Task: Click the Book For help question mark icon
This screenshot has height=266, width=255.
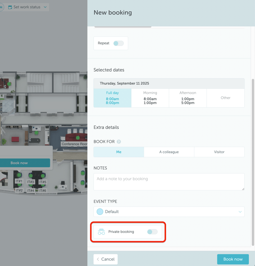Action: coord(119,142)
